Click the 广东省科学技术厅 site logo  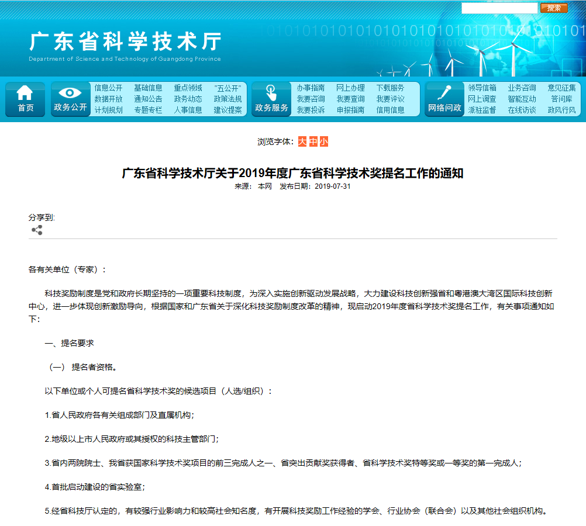click(x=125, y=41)
